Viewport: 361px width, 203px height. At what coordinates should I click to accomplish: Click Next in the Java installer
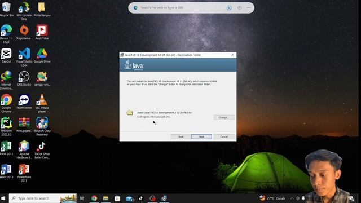pyautogui.click(x=201, y=136)
